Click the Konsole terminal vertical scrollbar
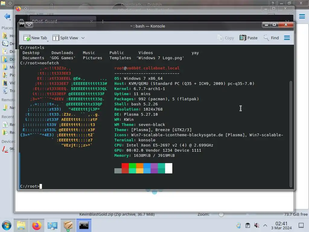The width and height of the screenshot is (309, 232). 291,134
